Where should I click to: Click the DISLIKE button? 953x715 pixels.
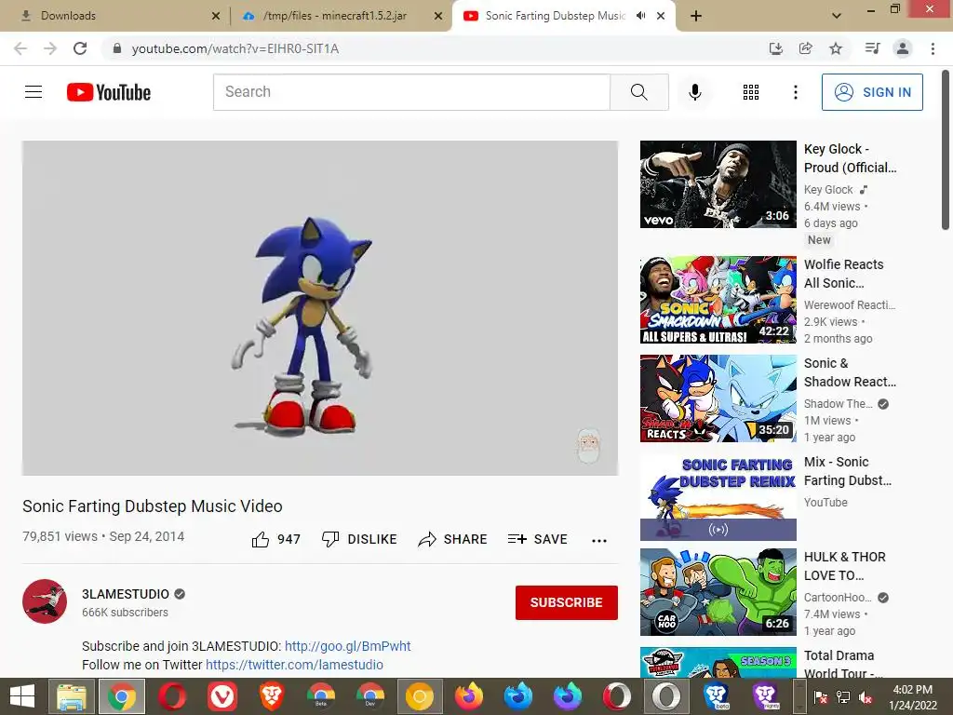pyautogui.click(x=359, y=539)
